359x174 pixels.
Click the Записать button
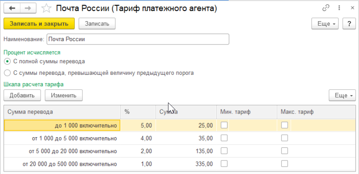(x=97, y=24)
